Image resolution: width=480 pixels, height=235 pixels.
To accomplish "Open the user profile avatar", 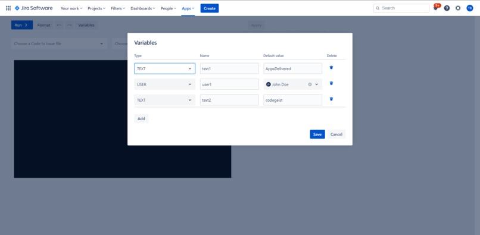I will point(470,8).
